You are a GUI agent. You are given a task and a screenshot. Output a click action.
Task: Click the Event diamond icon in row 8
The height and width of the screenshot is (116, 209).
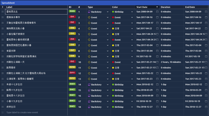[x=89, y=51]
